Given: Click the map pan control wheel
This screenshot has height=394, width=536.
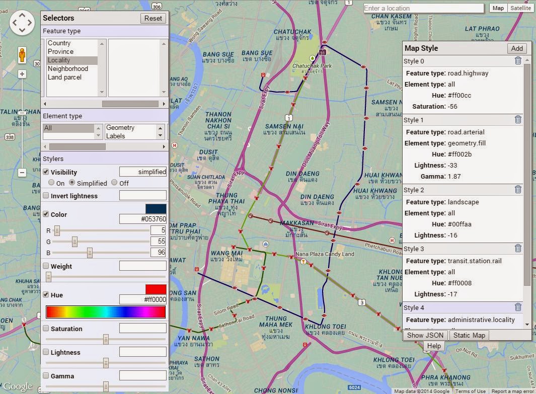Looking at the screenshot, I should 22,23.
